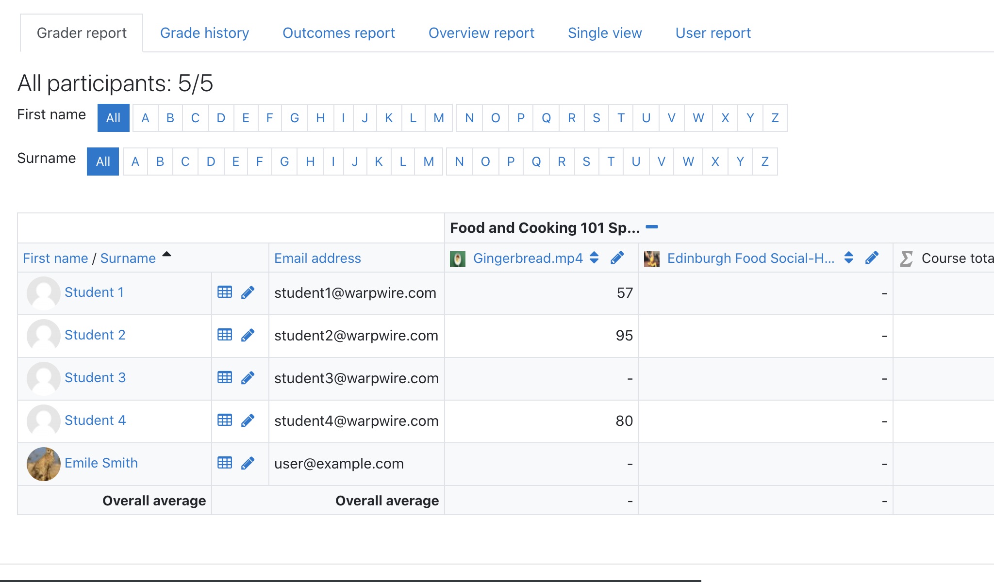The image size is (994, 582).
Task: Open the grade table icon for Student 1
Action: [x=225, y=292]
